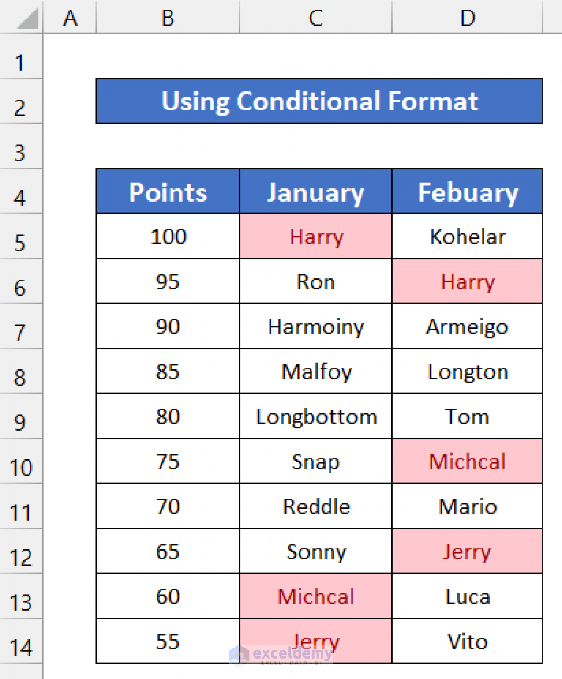This screenshot has height=679, width=562.
Task: Click the cell containing Longbottom
Action: coord(315,416)
